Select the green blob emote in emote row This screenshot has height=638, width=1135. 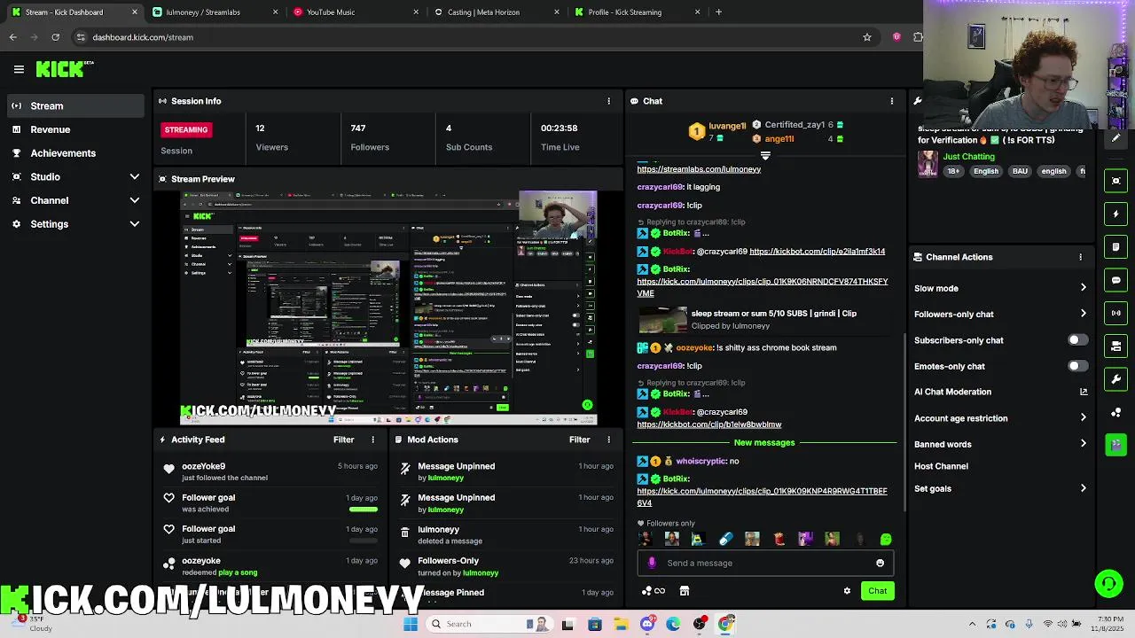click(x=886, y=539)
